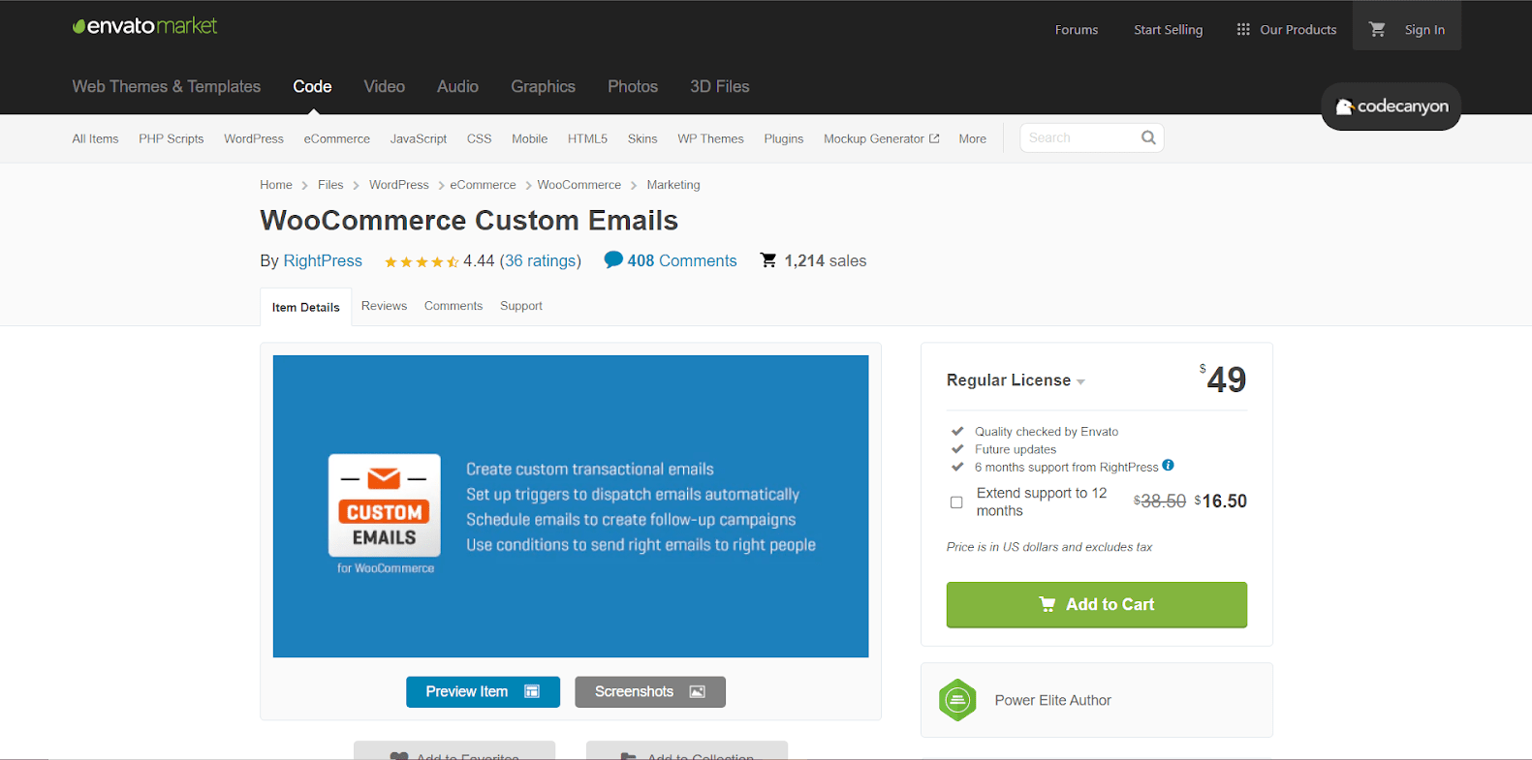Click the sales cart icon beside 1,214
Screen dimensions: 1532x760
(768, 260)
